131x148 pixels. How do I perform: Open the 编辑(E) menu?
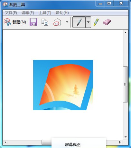click(x=28, y=13)
